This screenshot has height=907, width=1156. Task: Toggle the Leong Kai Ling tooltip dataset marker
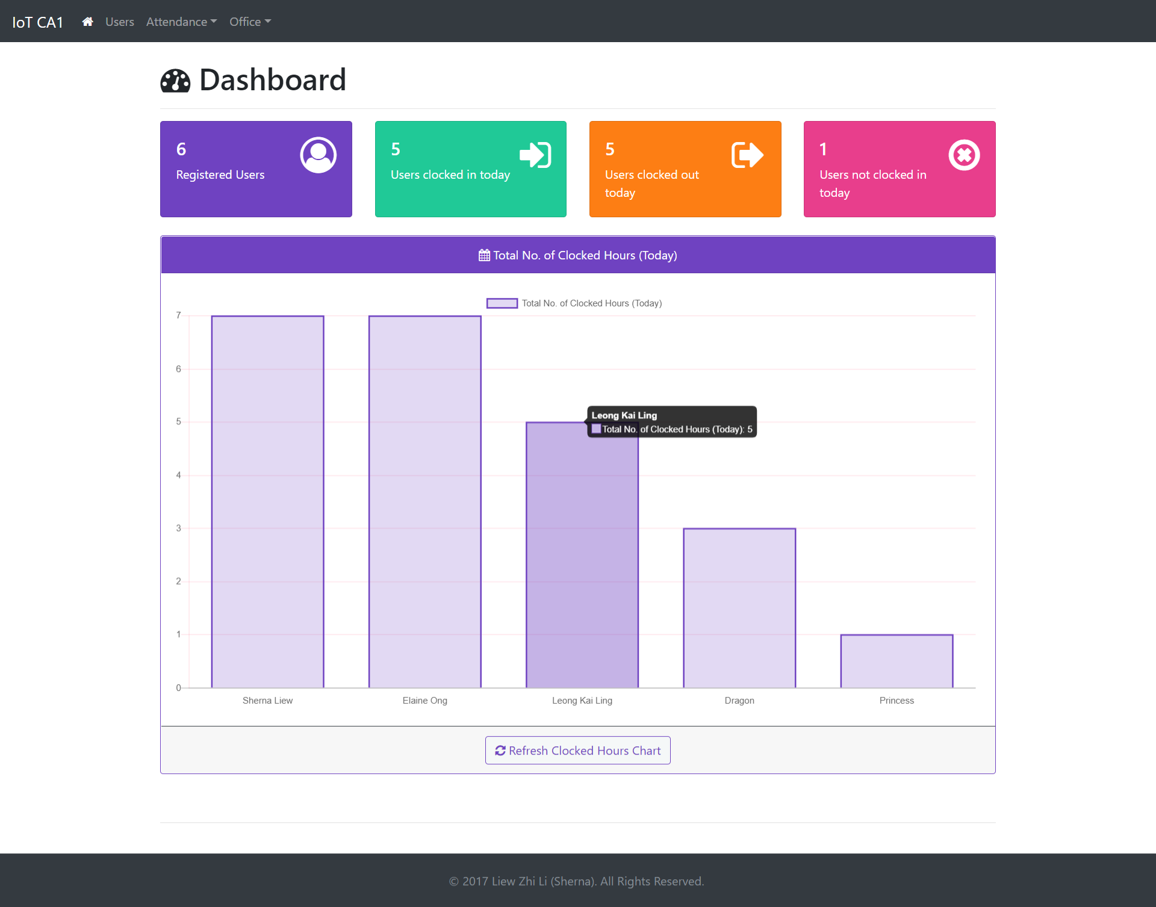[x=596, y=429]
